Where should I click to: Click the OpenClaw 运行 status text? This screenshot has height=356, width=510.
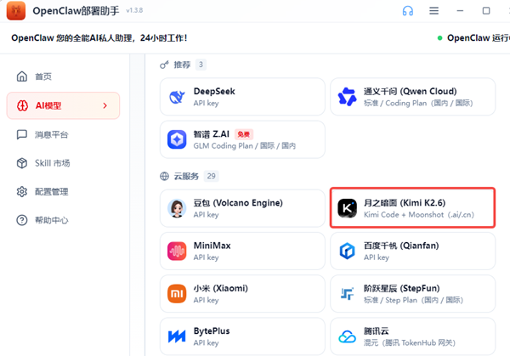tap(478, 38)
